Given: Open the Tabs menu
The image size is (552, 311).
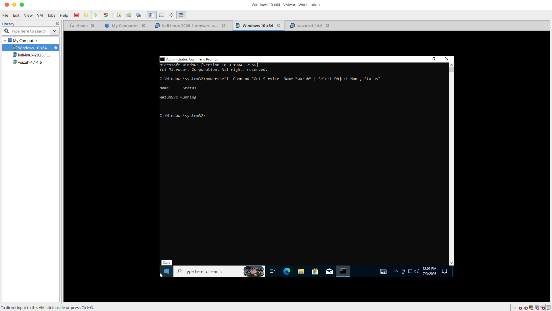Looking at the screenshot, I should [x=51, y=15].
